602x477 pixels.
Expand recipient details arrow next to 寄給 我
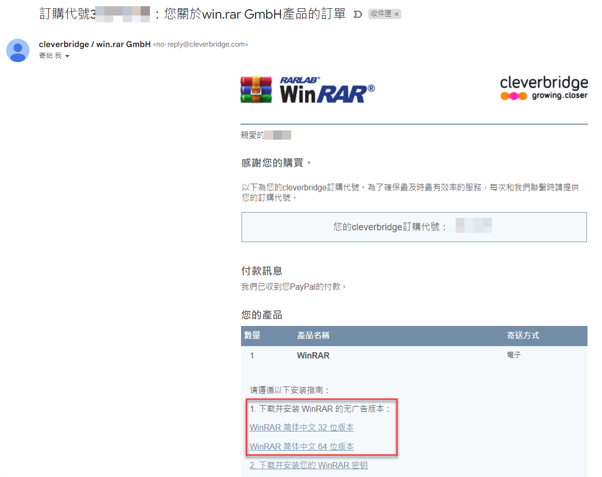68,56
